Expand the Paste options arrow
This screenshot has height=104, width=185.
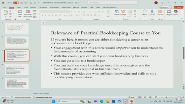[x=5, y=17]
